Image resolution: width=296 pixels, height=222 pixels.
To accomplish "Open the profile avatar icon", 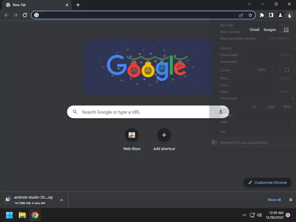I will click(x=280, y=15).
